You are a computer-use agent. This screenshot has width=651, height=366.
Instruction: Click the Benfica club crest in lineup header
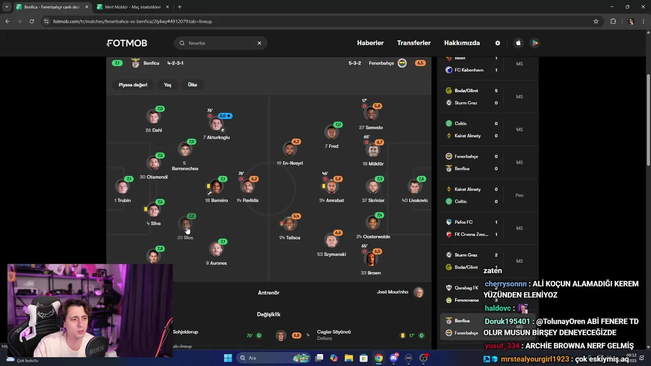[135, 63]
